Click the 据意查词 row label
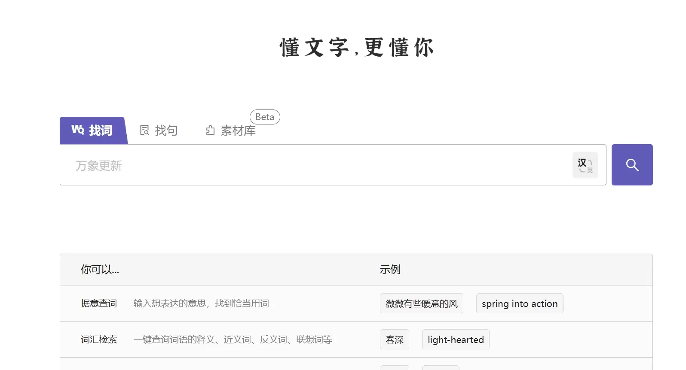This screenshot has height=370, width=686. (99, 303)
